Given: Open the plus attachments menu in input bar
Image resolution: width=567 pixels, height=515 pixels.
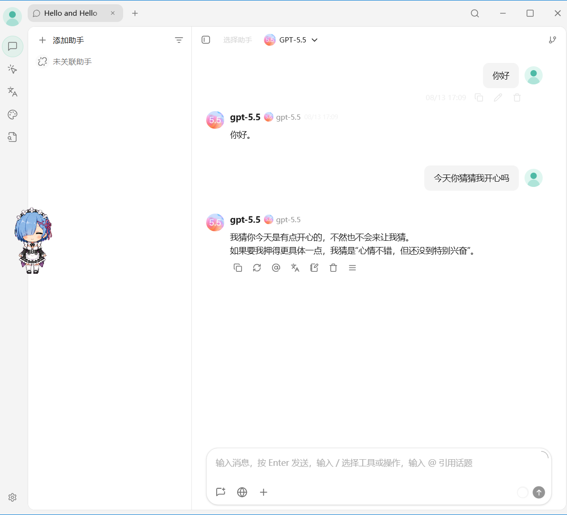Looking at the screenshot, I should (263, 492).
